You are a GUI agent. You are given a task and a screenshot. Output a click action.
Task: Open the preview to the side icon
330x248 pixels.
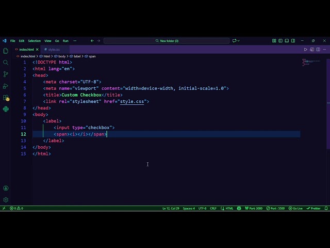312,50
